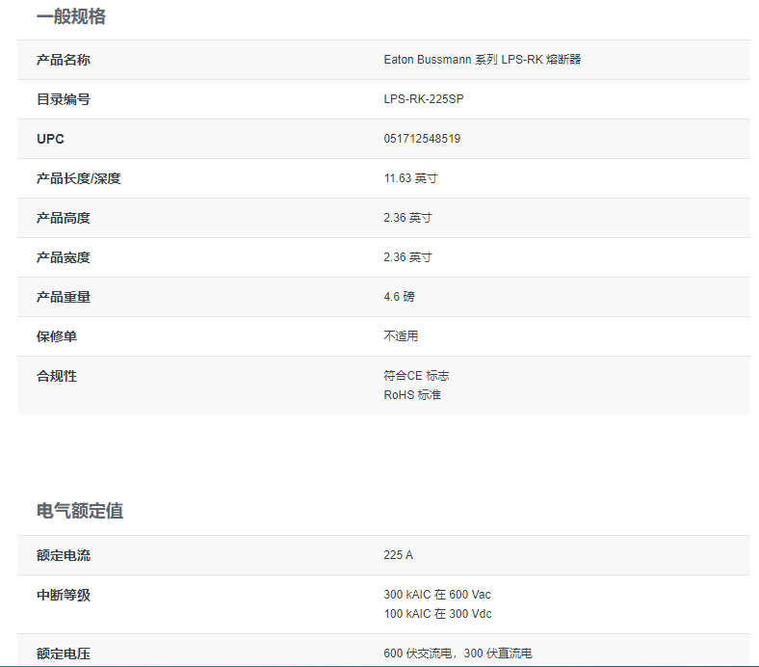Select the 产品高度 label

[64, 218]
